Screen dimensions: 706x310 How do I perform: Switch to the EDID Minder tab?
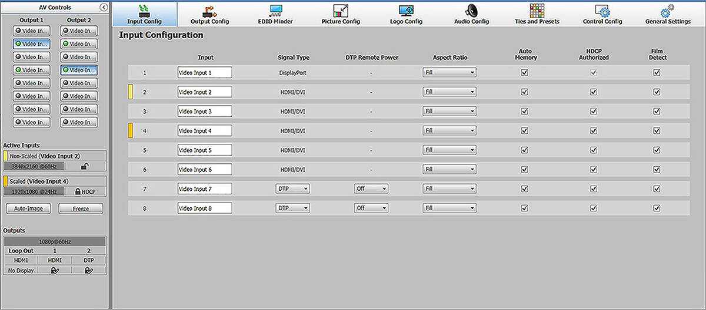click(275, 14)
